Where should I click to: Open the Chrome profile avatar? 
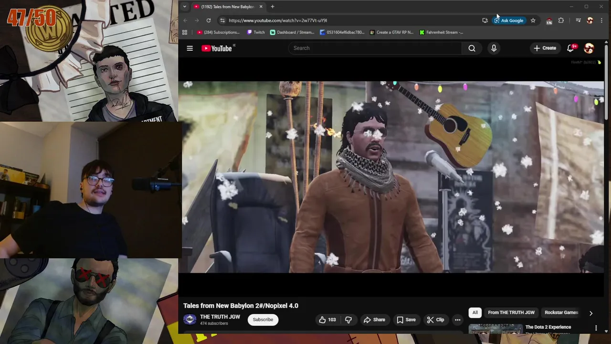[x=590, y=21]
